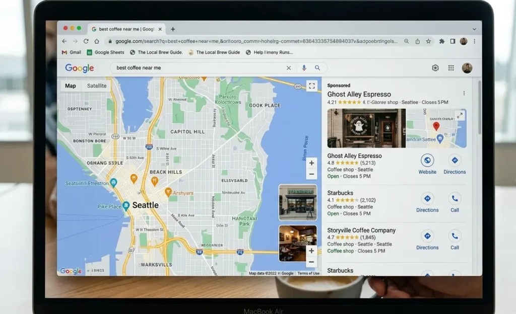Click the voice search microphone icon
This screenshot has height=314, width=516.
[x=304, y=67]
